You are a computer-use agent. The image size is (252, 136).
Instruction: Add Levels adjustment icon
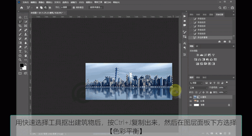coord(202,55)
